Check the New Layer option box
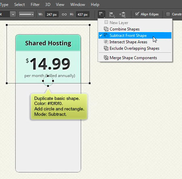182x179 pixels. (x=106, y=22)
